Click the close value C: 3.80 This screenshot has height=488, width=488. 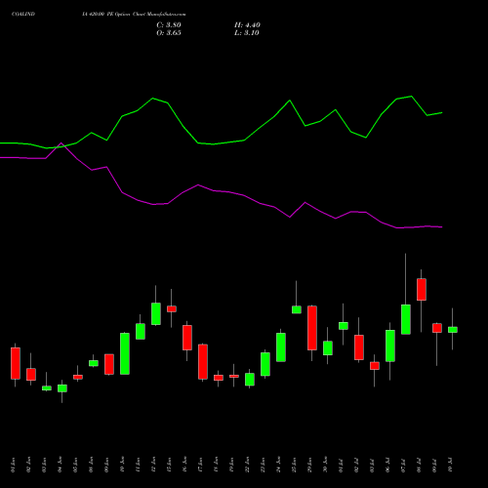[169, 25]
